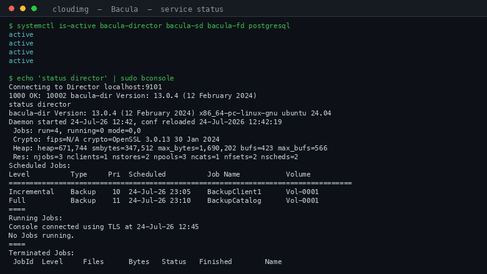Click the 'systemctl is-active' command line
This screenshot has height=274, width=487.
[149, 26]
